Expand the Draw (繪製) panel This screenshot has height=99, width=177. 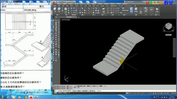pyautogui.click(x=83, y=15)
